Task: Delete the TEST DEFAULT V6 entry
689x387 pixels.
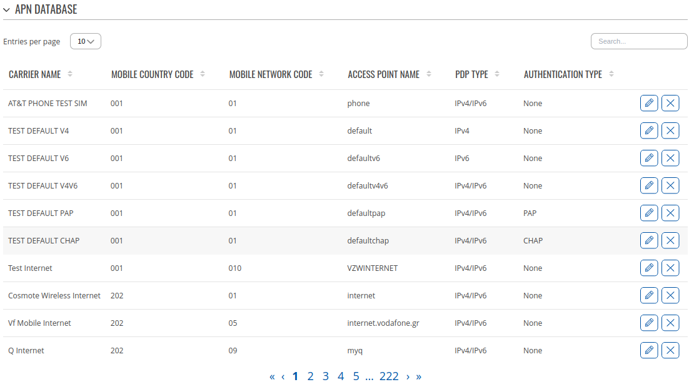Action: click(x=670, y=158)
